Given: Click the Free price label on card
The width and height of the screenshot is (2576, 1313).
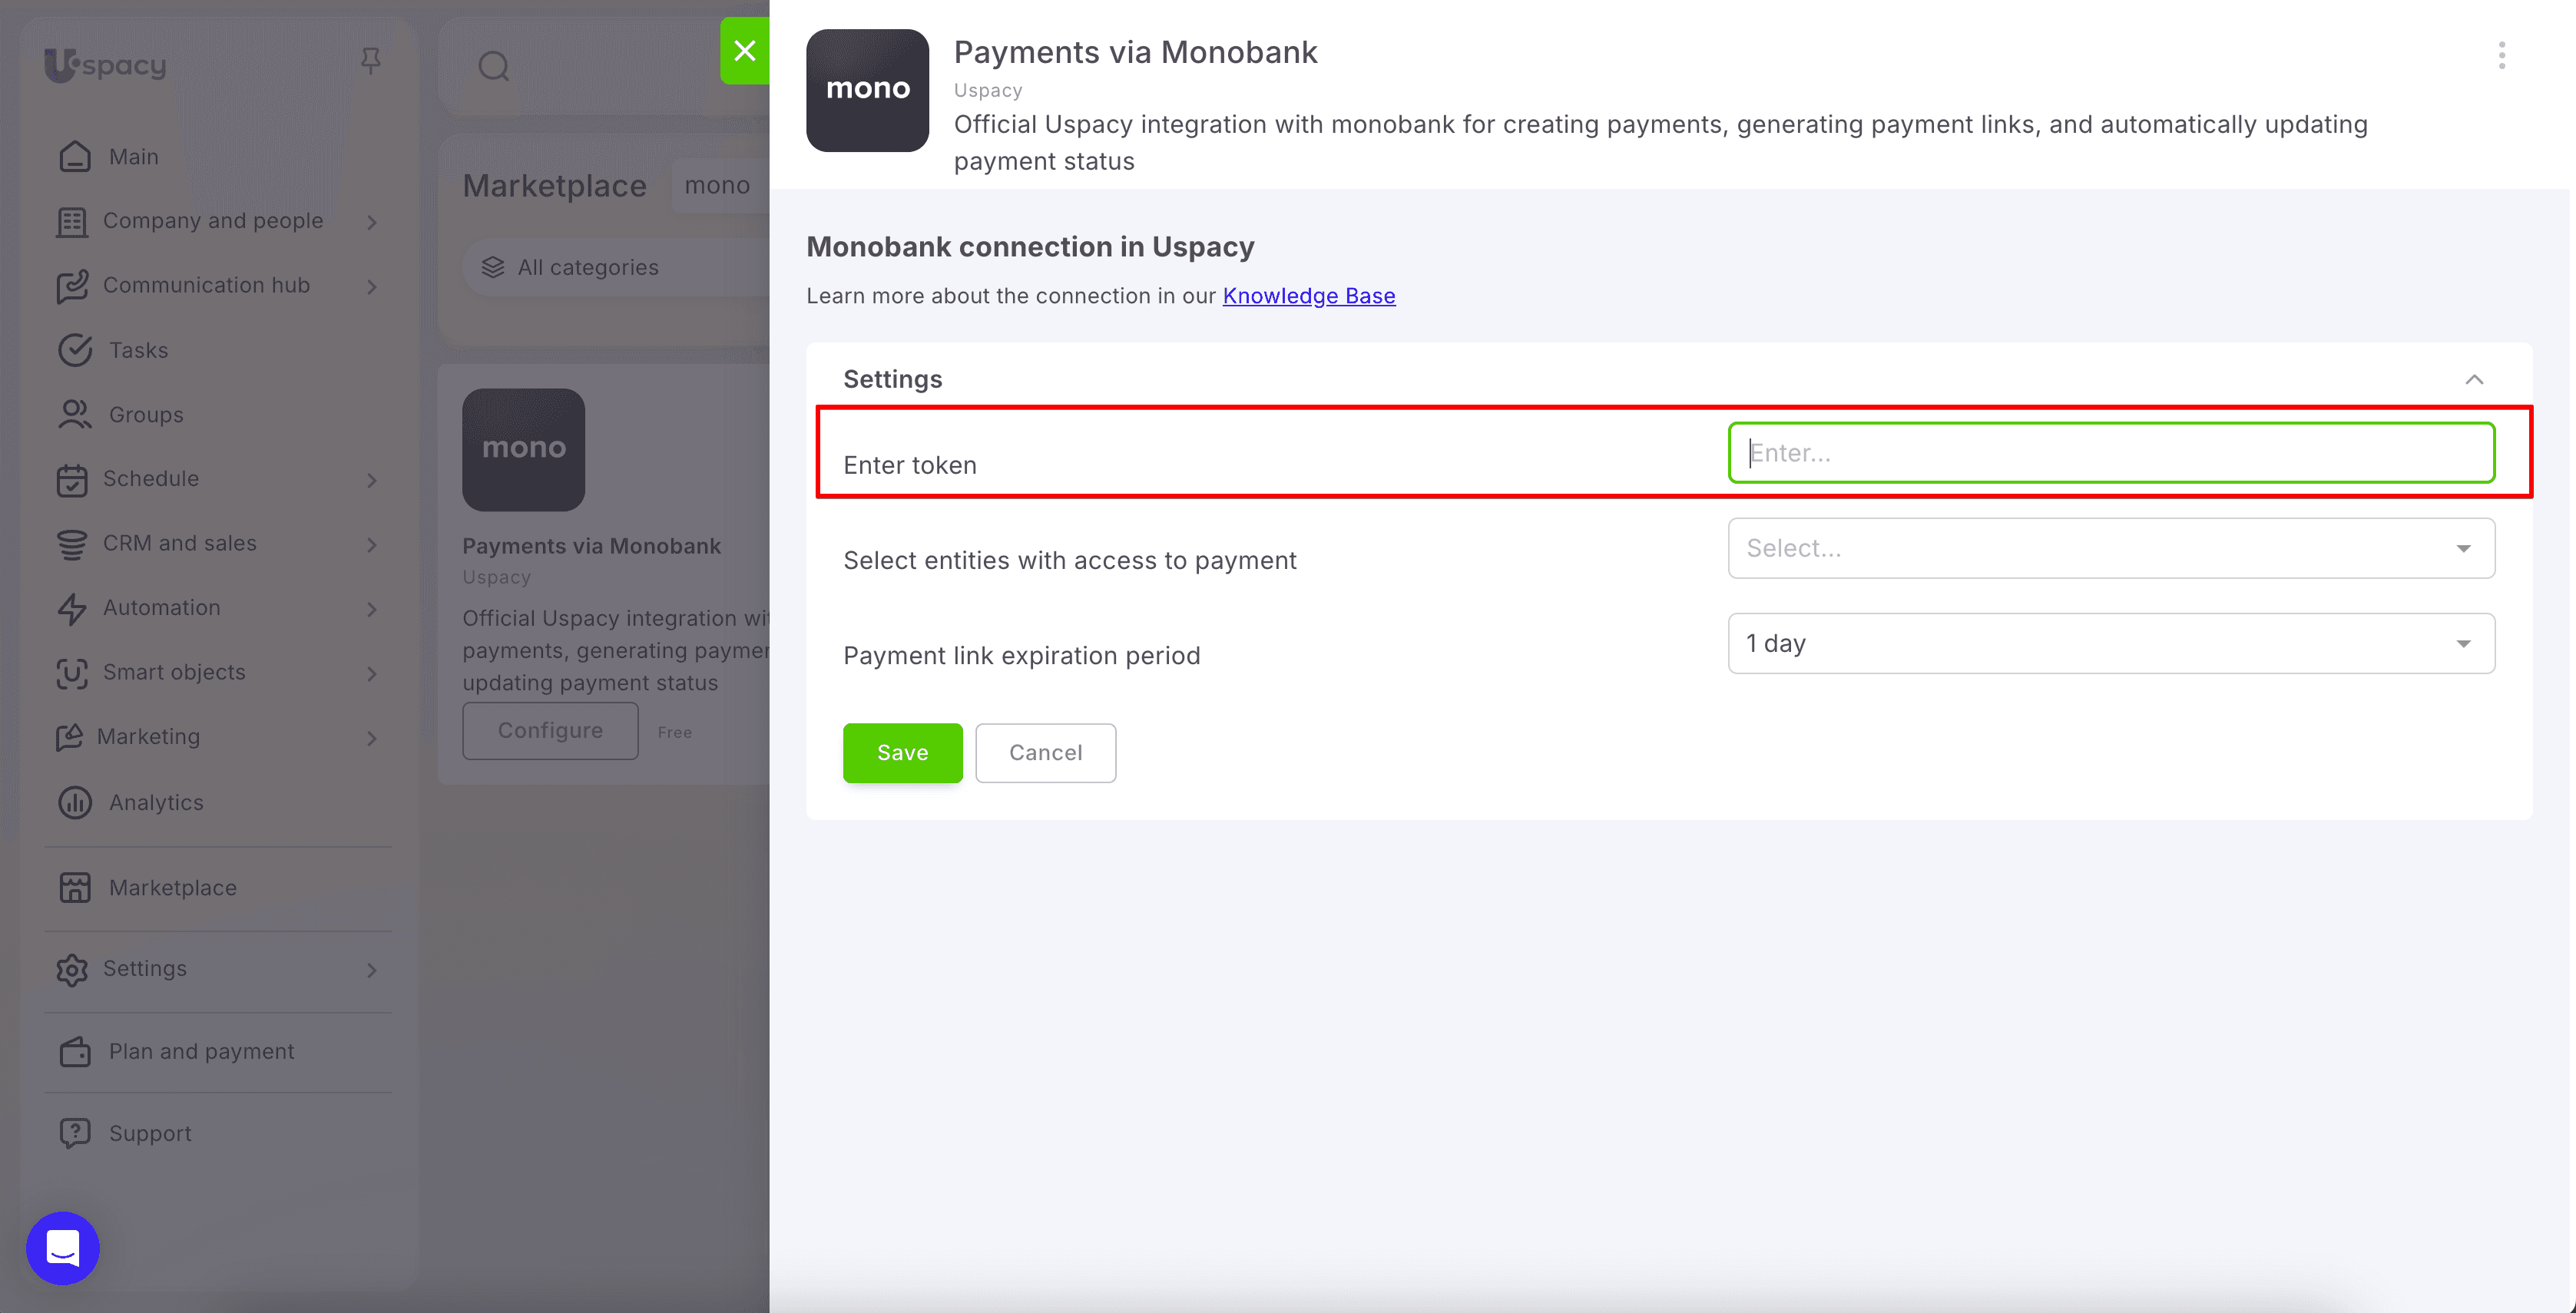Looking at the screenshot, I should click(x=675, y=732).
